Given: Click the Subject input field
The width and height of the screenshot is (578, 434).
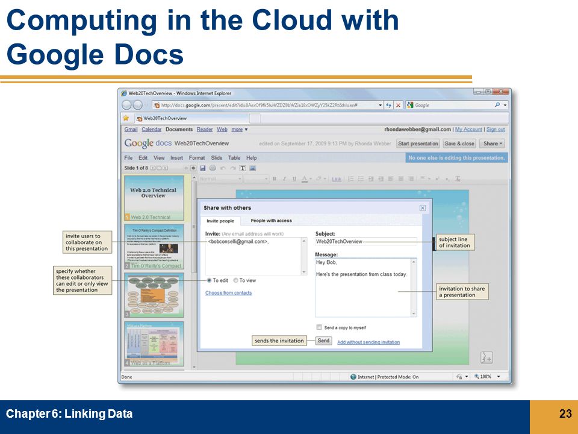Looking at the screenshot, I should coord(366,241).
